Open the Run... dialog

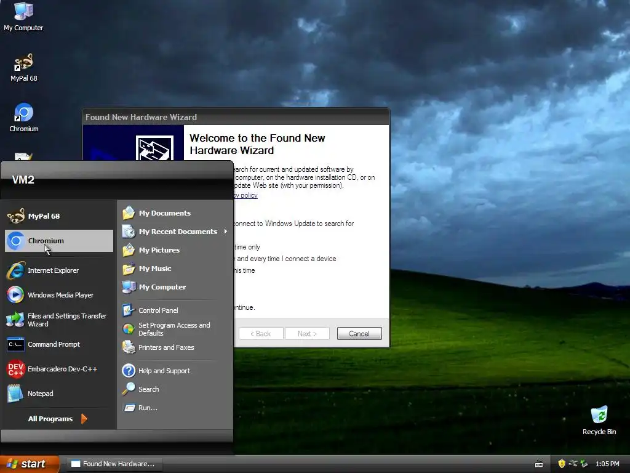pyautogui.click(x=174, y=408)
